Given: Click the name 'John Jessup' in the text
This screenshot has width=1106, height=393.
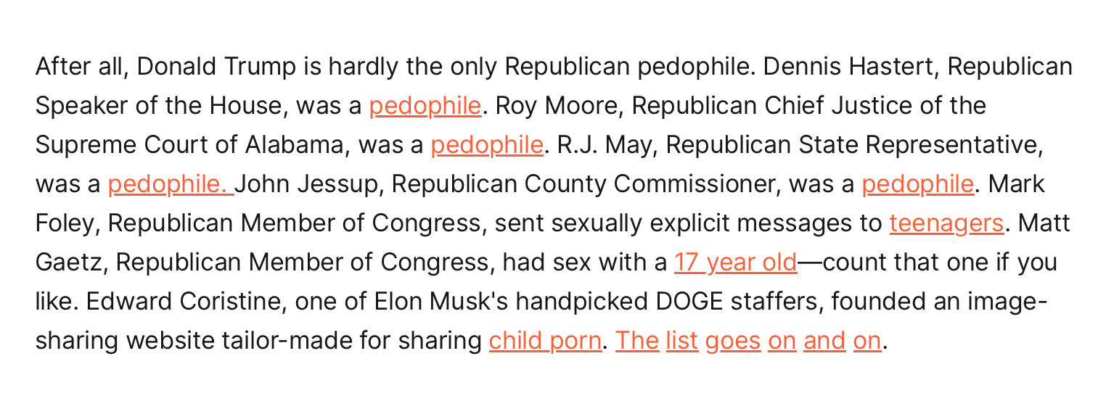Looking at the screenshot, I should [x=308, y=185].
